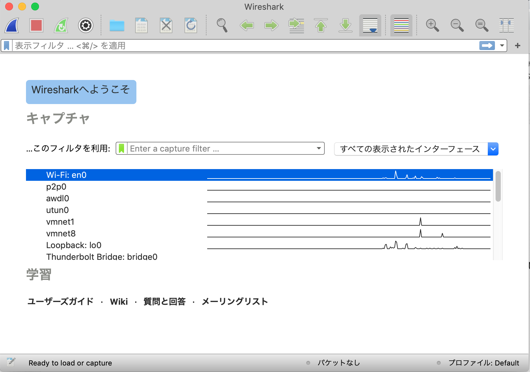Image resolution: width=530 pixels, height=372 pixels.
Task: Select awdl0 interface row
Action: pyautogui.click(x=259, y=198)
